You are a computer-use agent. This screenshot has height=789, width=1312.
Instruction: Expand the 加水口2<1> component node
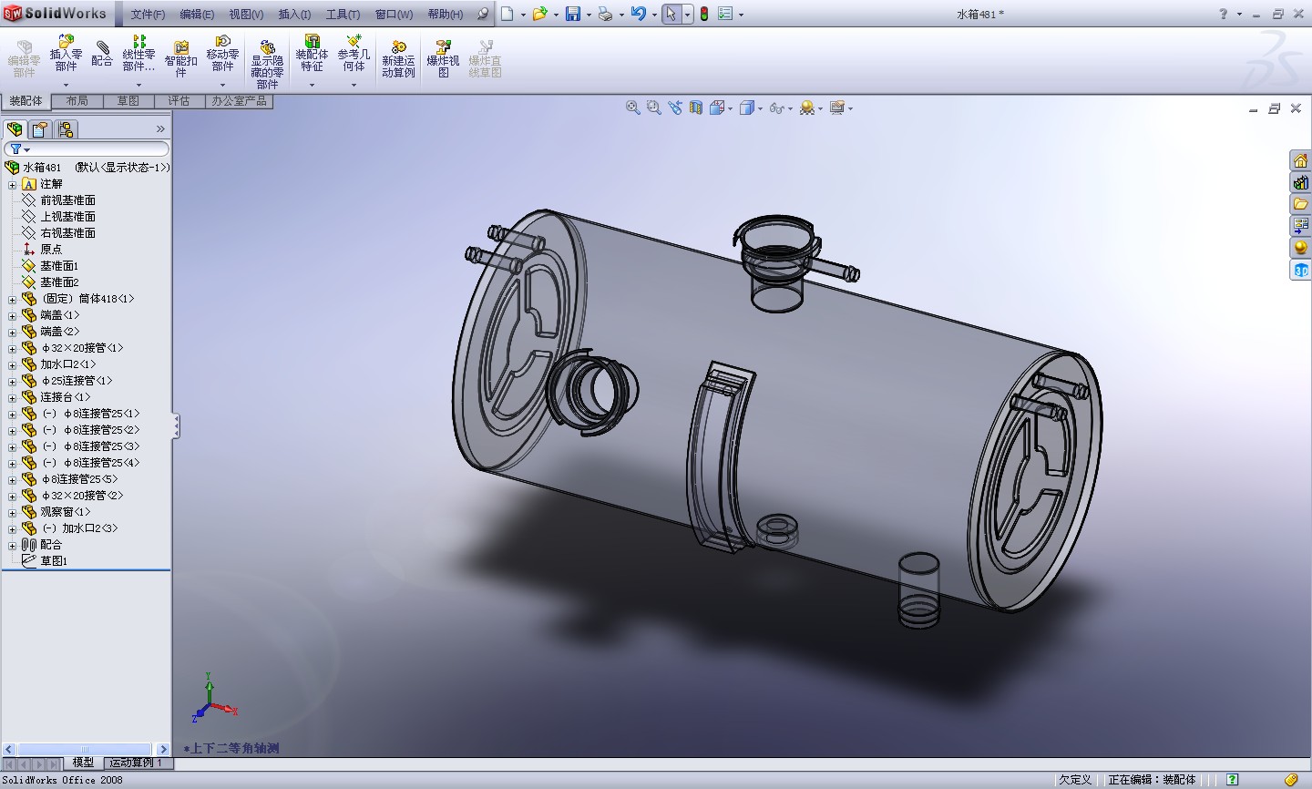point(13,364)
